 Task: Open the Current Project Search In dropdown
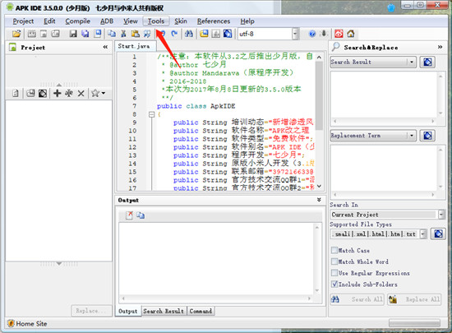[441, 215]
